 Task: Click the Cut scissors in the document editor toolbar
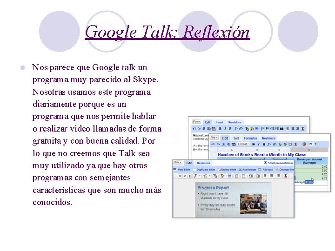[x=204, y=129]
